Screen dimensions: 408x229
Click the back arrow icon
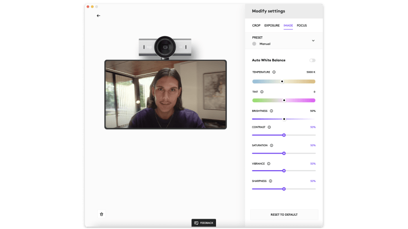point(98,16)
